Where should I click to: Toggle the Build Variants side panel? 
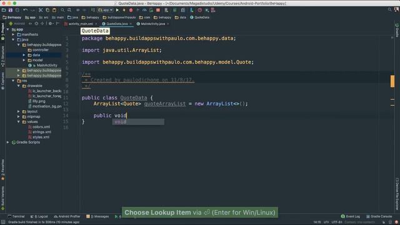coord(2,197)
